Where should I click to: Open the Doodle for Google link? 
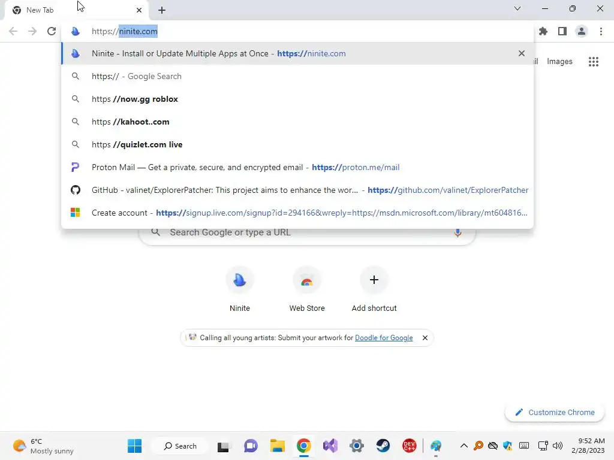coord(384,338)
